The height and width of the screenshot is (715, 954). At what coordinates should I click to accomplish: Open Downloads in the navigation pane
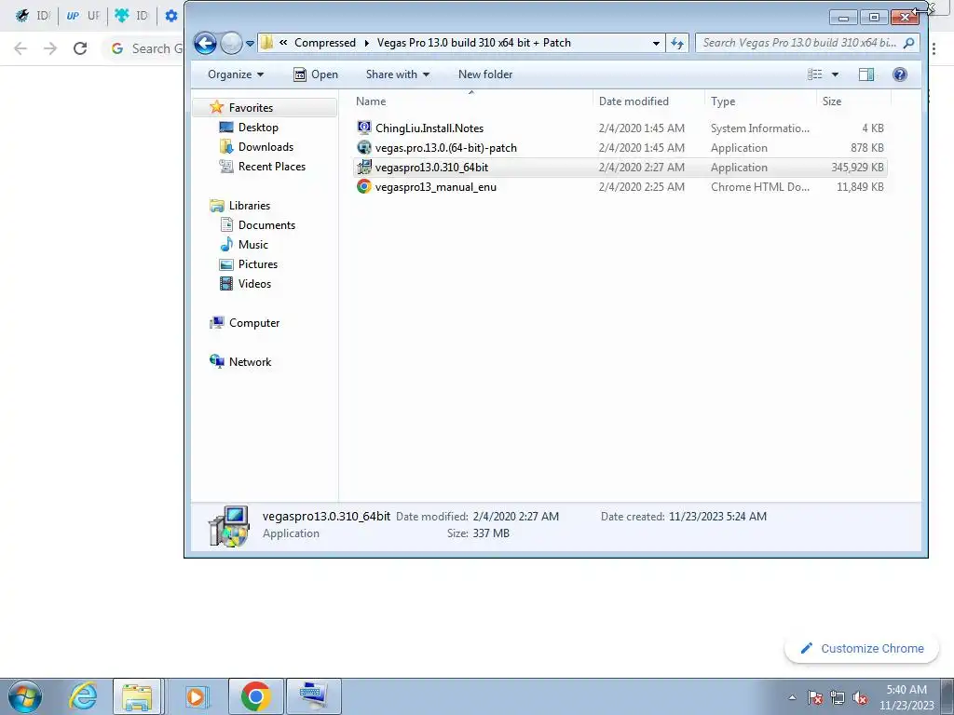click(266, 146)
